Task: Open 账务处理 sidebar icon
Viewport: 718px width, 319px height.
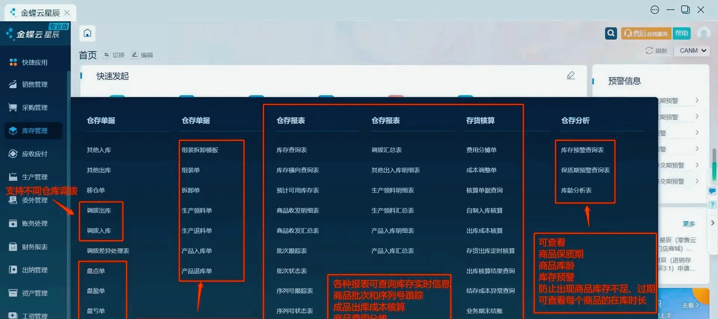Action: pos(13,223)
